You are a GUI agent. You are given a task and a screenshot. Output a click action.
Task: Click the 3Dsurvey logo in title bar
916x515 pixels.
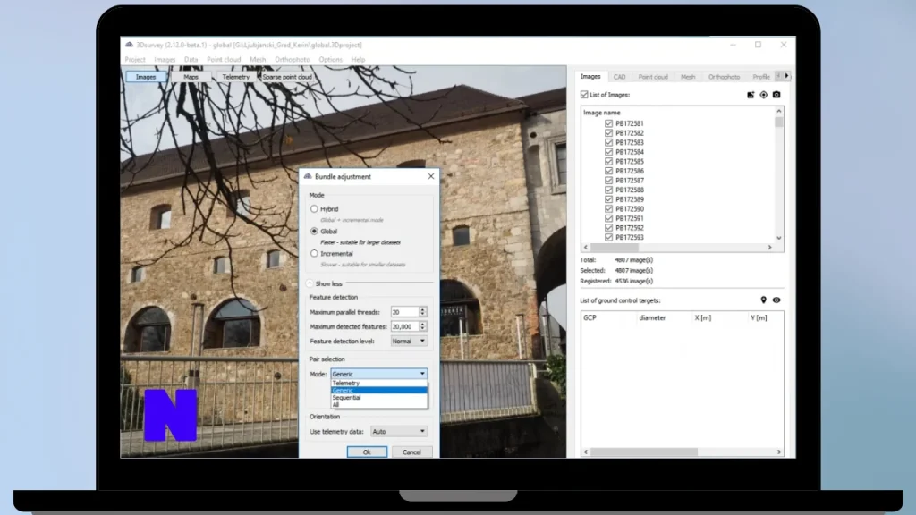129,45
